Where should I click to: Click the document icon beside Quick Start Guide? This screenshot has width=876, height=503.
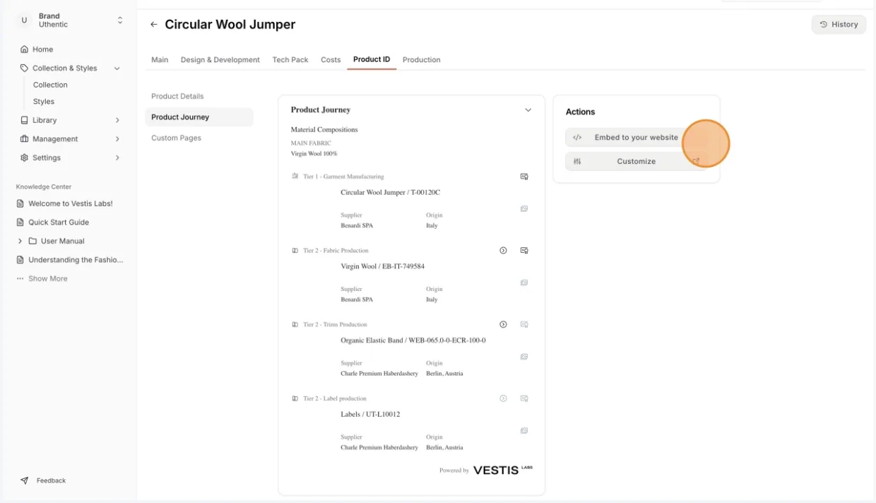[20, 222]
